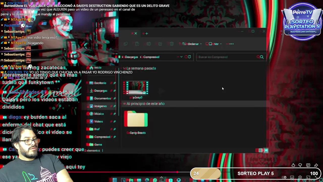Viewport: 323px width, 182px height.
Task: Open Imágenes in the navigation pane
Action: coord(98,106)
